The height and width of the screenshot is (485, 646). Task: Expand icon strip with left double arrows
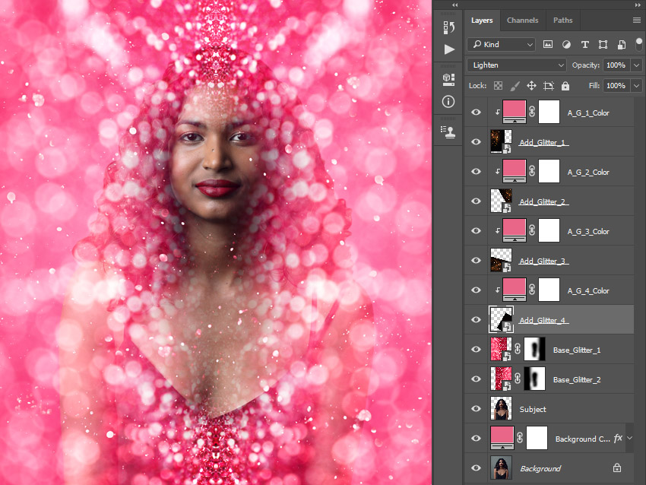pyautogui.click(x=454, y=5)
